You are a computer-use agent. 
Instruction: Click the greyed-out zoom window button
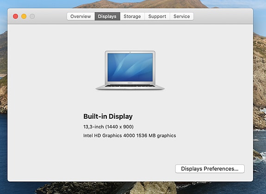[32, 17]
